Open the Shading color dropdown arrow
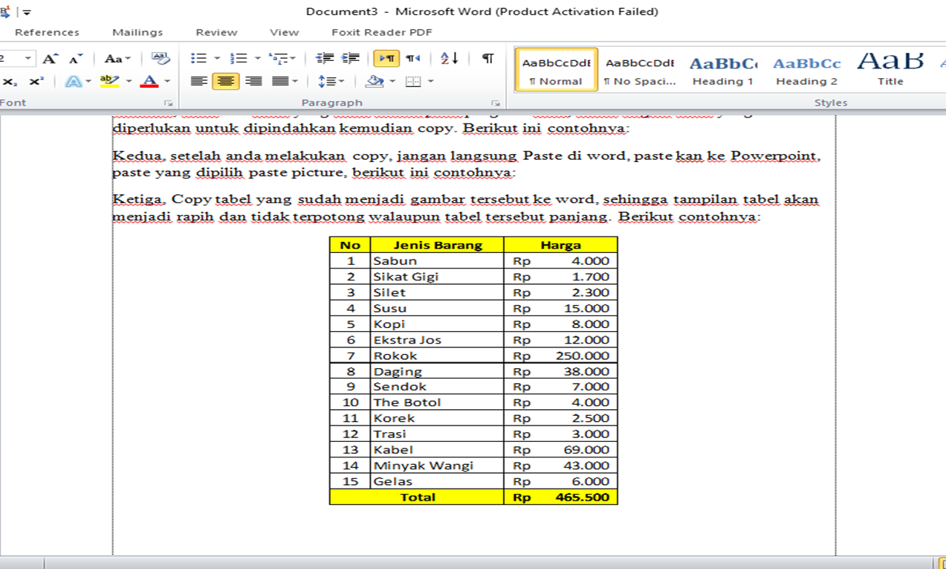The width and height of the screenshot is (946, 569). [392, 81]
